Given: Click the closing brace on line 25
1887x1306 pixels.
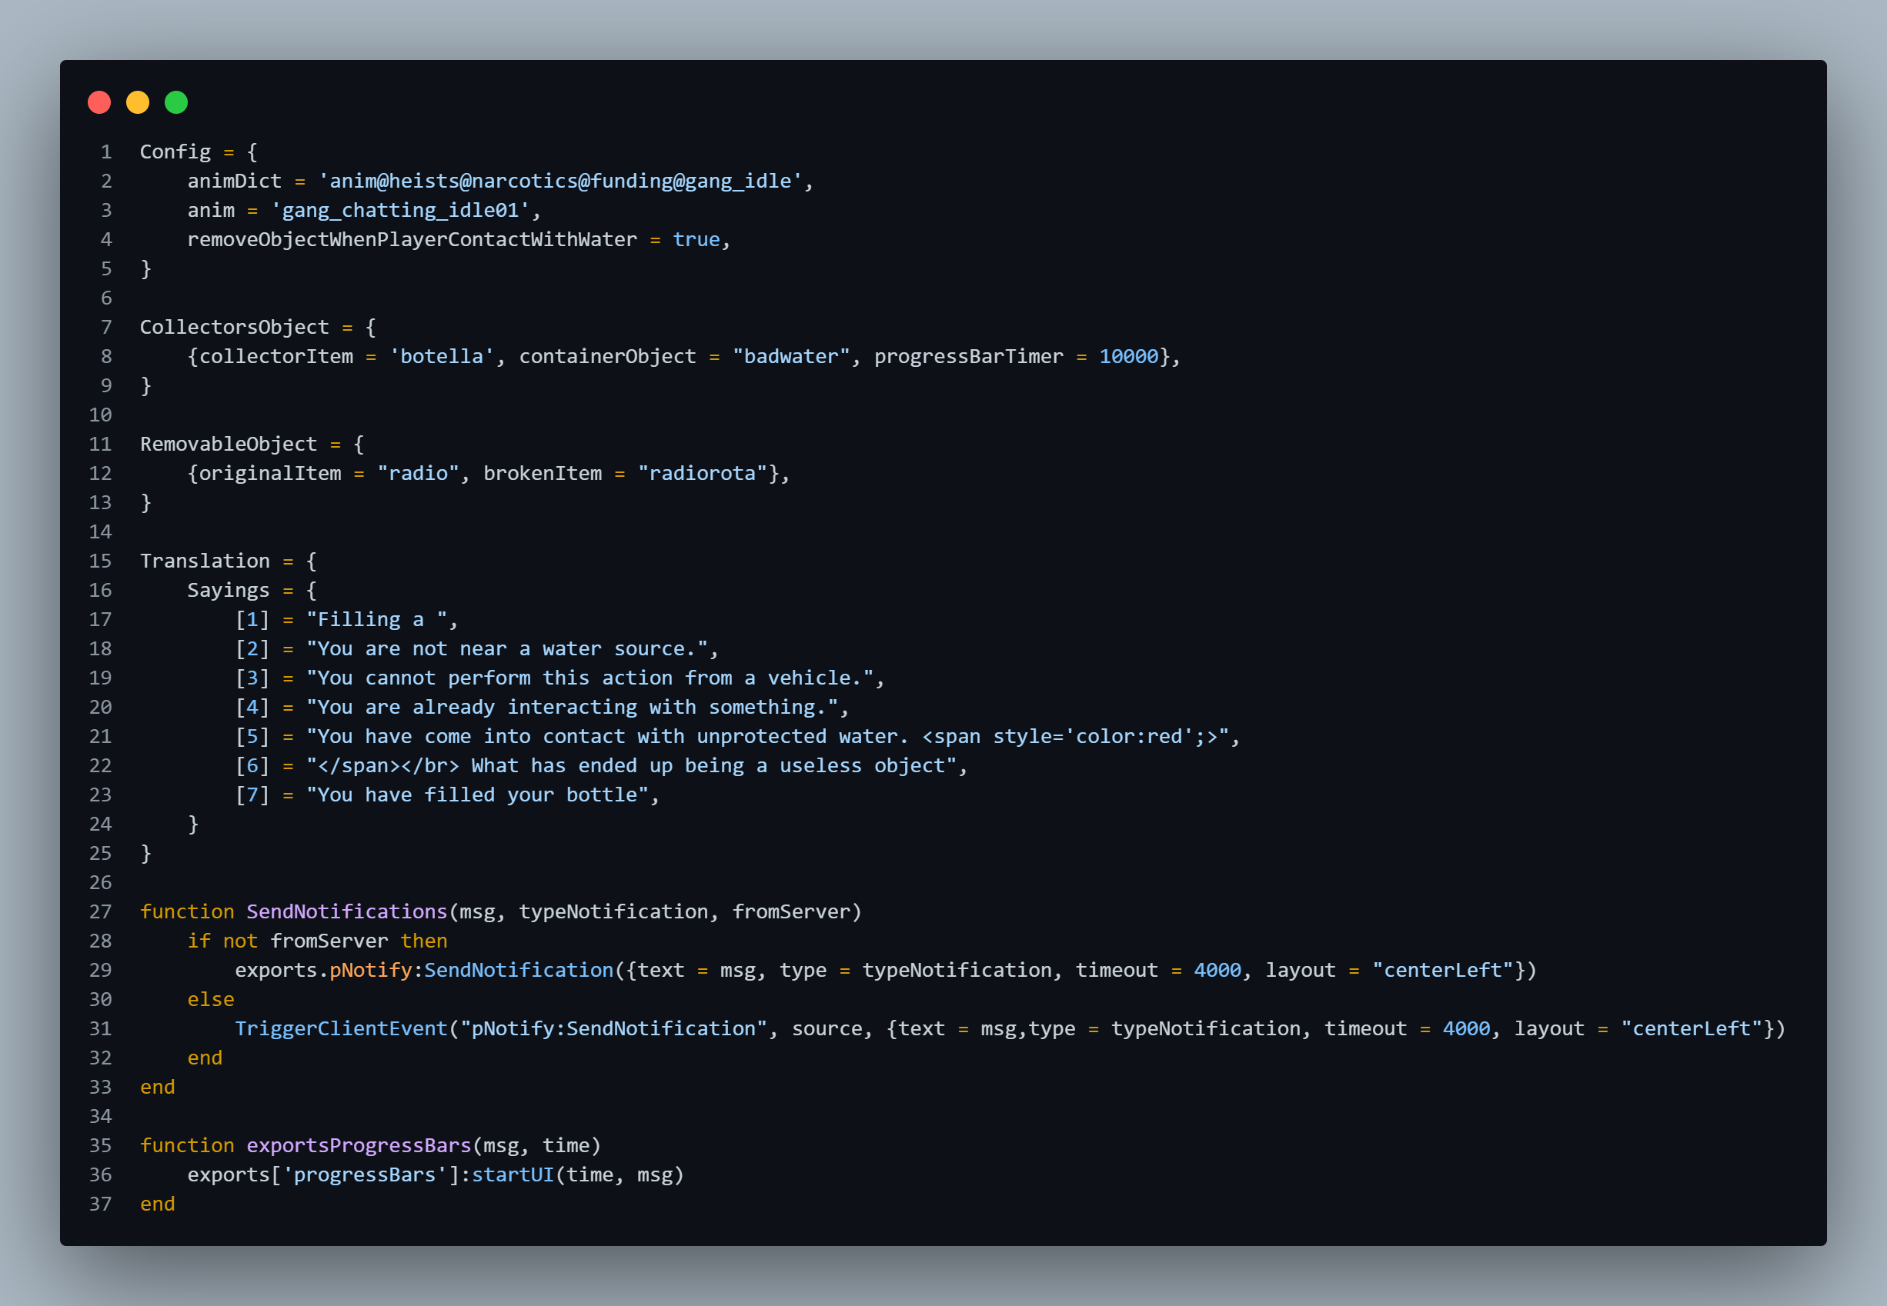Looking at the screenshot, I should pyautogui.click(x=145, y=854).
